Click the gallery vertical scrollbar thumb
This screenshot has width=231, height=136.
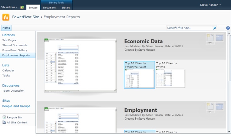point(229,58)
